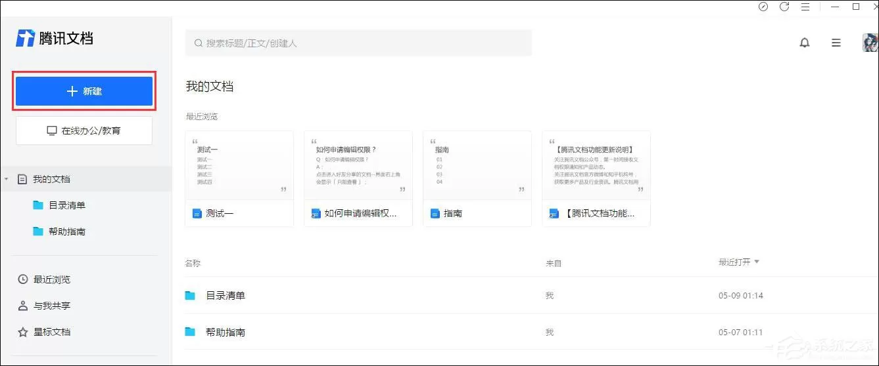Click the clock icon beside 最近浏览
The height and width of the screenshot is (366, 879).
pyautogui.click(x=23, y=279)
